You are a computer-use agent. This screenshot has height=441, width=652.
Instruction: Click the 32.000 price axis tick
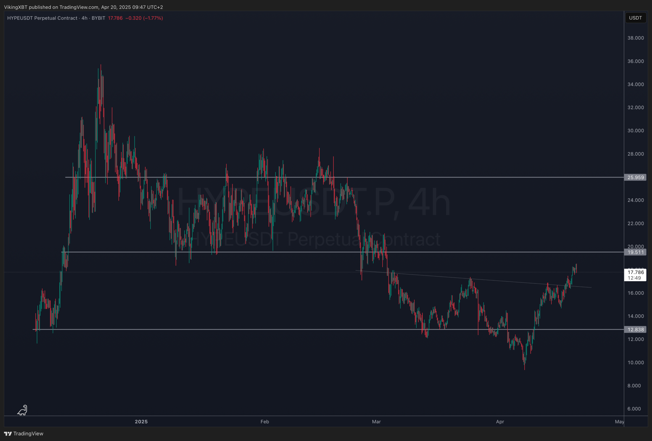pos(636,107)
